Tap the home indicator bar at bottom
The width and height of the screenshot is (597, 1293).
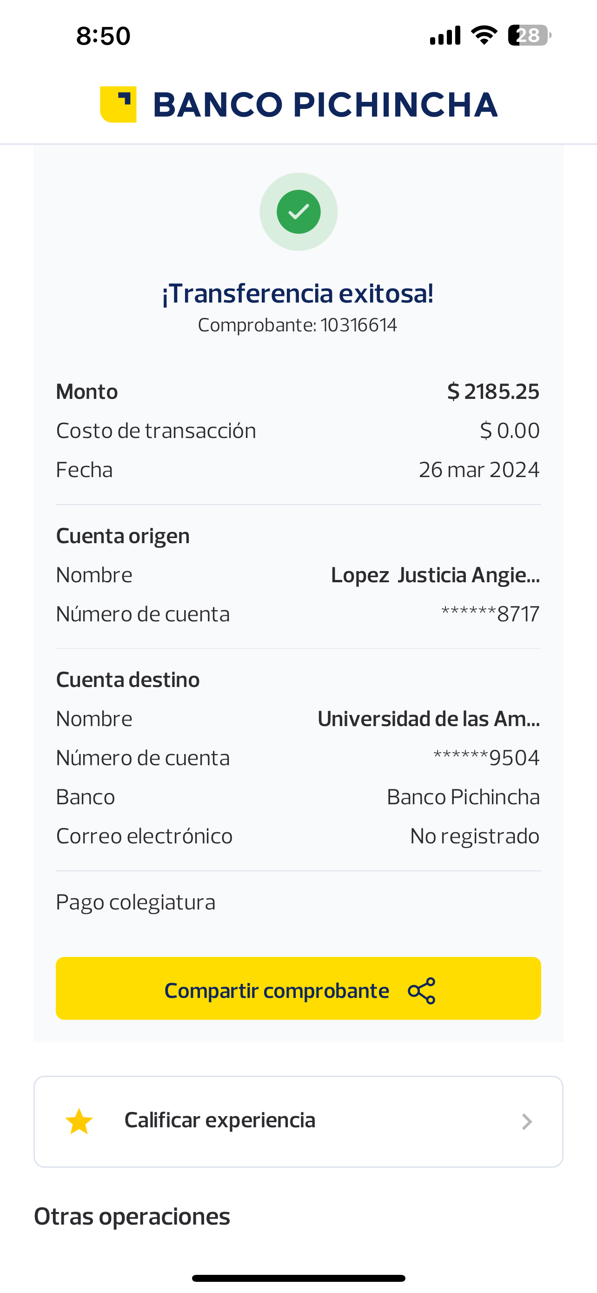298,1278
